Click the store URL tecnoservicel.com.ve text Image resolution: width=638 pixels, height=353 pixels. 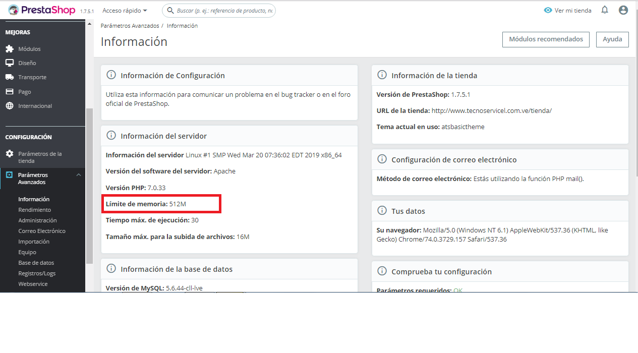(x=492, y=110)
